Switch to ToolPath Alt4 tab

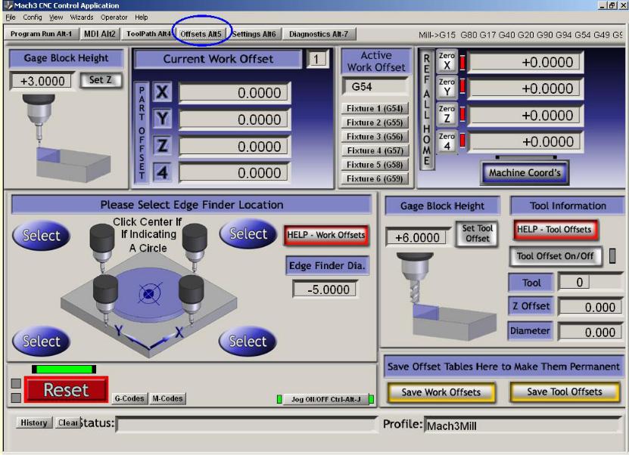(148, 34)
